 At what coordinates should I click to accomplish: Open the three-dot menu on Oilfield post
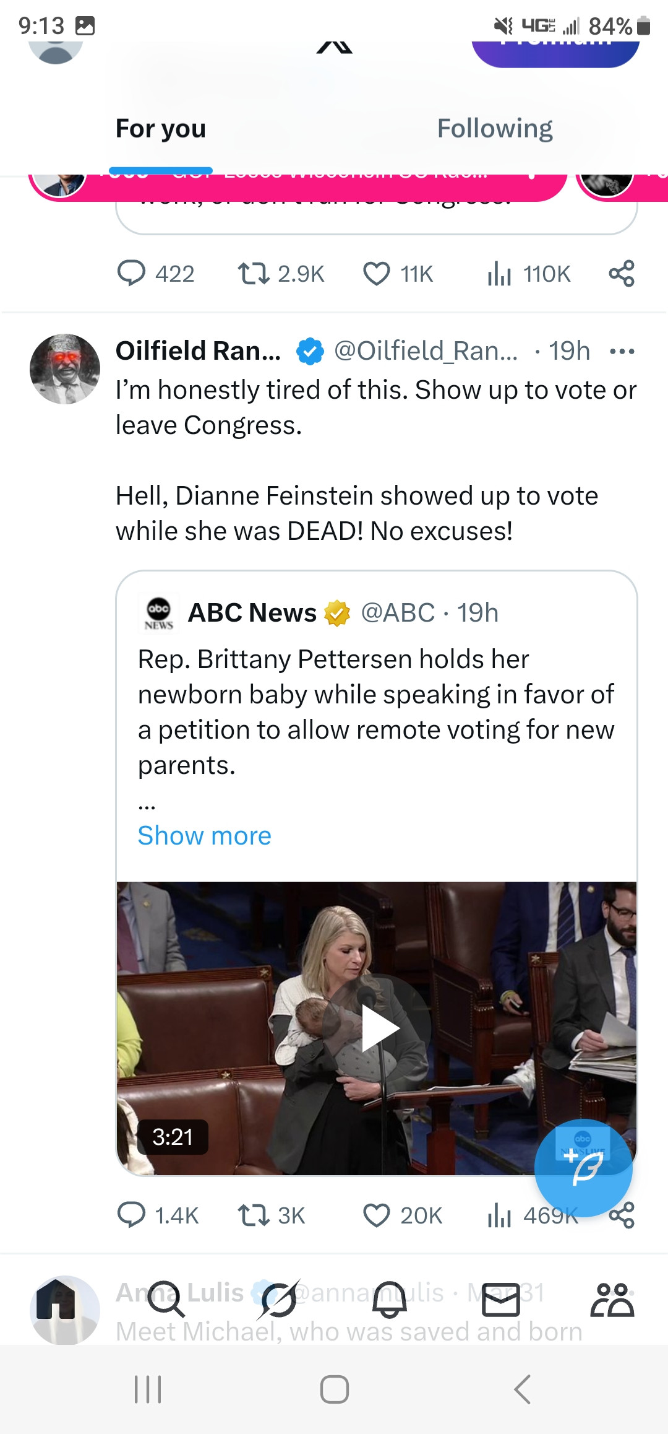tap(622, 352)
